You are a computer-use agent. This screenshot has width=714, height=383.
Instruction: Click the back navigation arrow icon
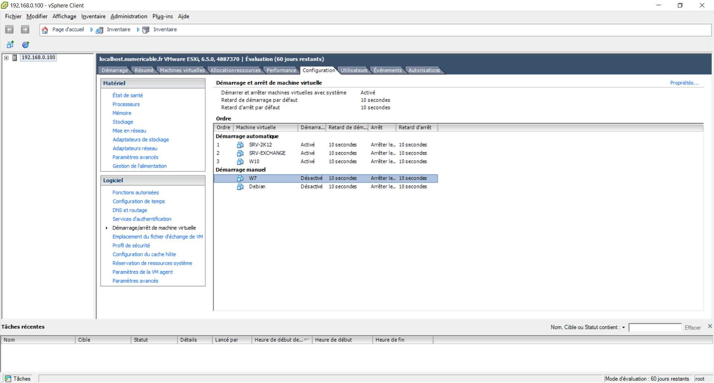coord(9,29)
